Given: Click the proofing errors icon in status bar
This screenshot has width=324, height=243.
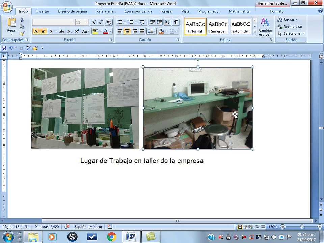Looking at the screenshot, I should pyautogui.click(x=66, y=227).
